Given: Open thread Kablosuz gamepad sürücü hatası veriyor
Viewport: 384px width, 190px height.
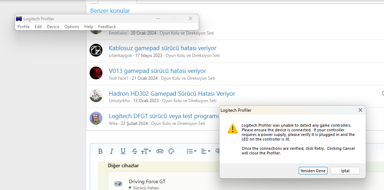Looking at the screenshot, I should (163, 48).
